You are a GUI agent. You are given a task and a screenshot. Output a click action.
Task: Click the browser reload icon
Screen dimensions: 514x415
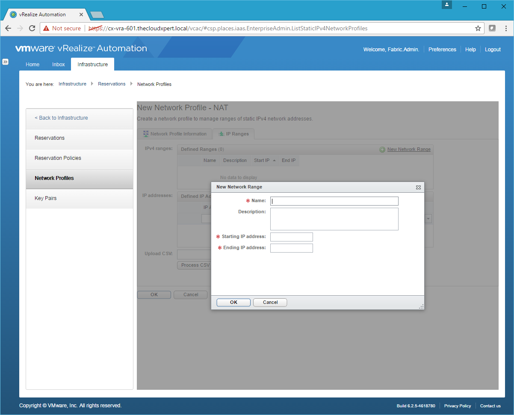pos(32,28)
